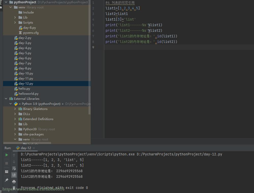Click the Python file icon of hello.py
Viewport: 254px width, 193px height.
16,89
